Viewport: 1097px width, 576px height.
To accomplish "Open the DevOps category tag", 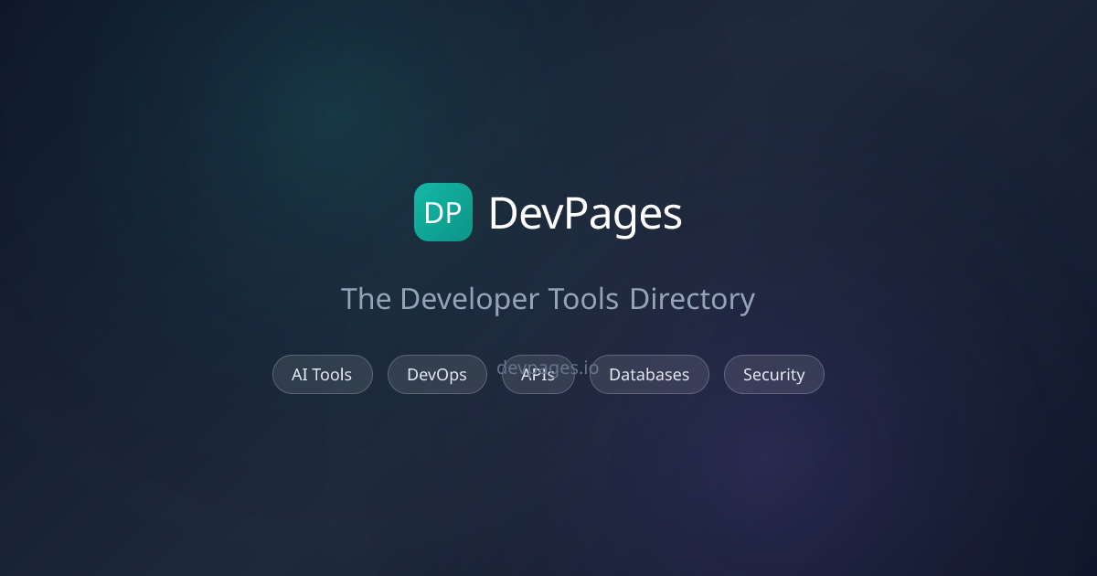I will point(437,374).
